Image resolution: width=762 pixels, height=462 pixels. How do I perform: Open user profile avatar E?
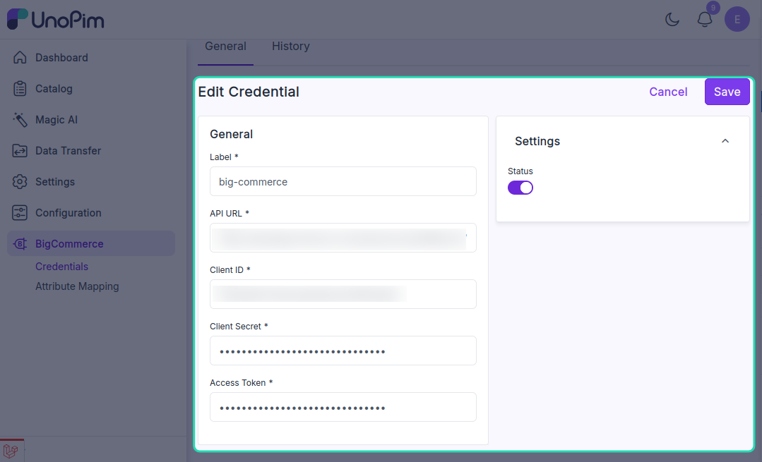tap(737, 20)
